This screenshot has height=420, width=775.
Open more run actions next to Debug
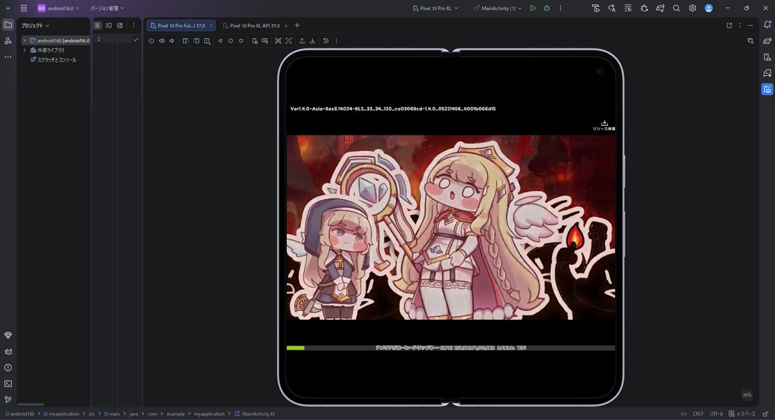click(560, 8)
